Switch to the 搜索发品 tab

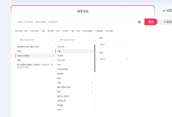click(83, 11)
